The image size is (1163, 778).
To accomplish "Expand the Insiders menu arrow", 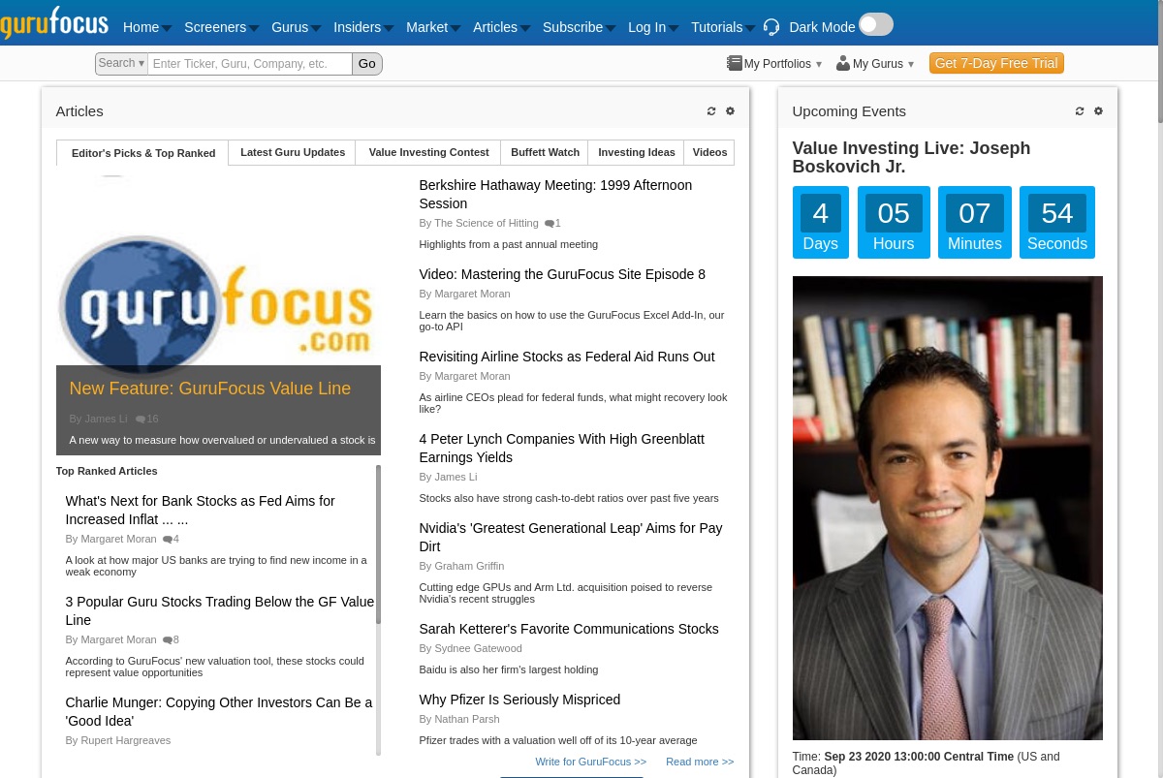I will click(x=389, y=28).
